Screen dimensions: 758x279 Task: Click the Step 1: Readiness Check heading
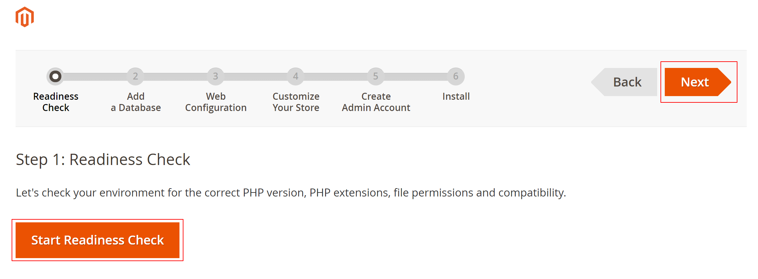coord(103,160)
